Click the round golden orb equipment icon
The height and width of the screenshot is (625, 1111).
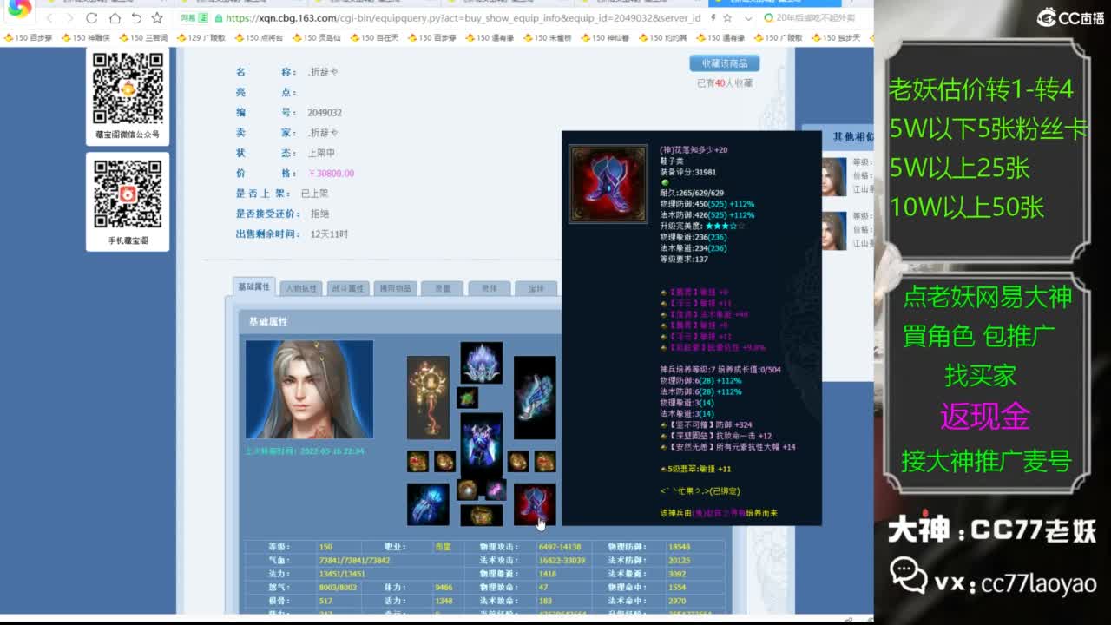(468, 490)
